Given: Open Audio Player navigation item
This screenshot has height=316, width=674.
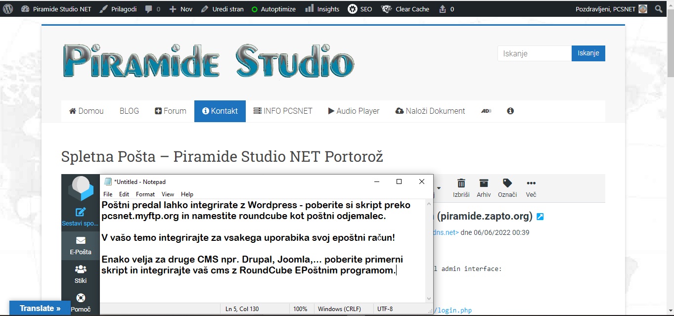Looking at the screenshot, I should (x=354, y=111).
